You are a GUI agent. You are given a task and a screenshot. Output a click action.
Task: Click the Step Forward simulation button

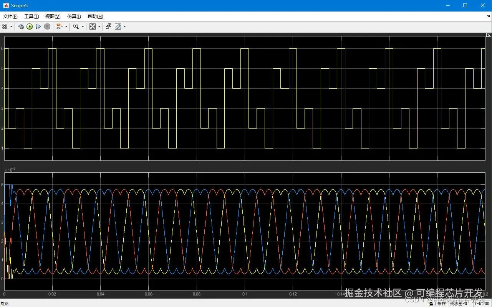coord(38,26)
